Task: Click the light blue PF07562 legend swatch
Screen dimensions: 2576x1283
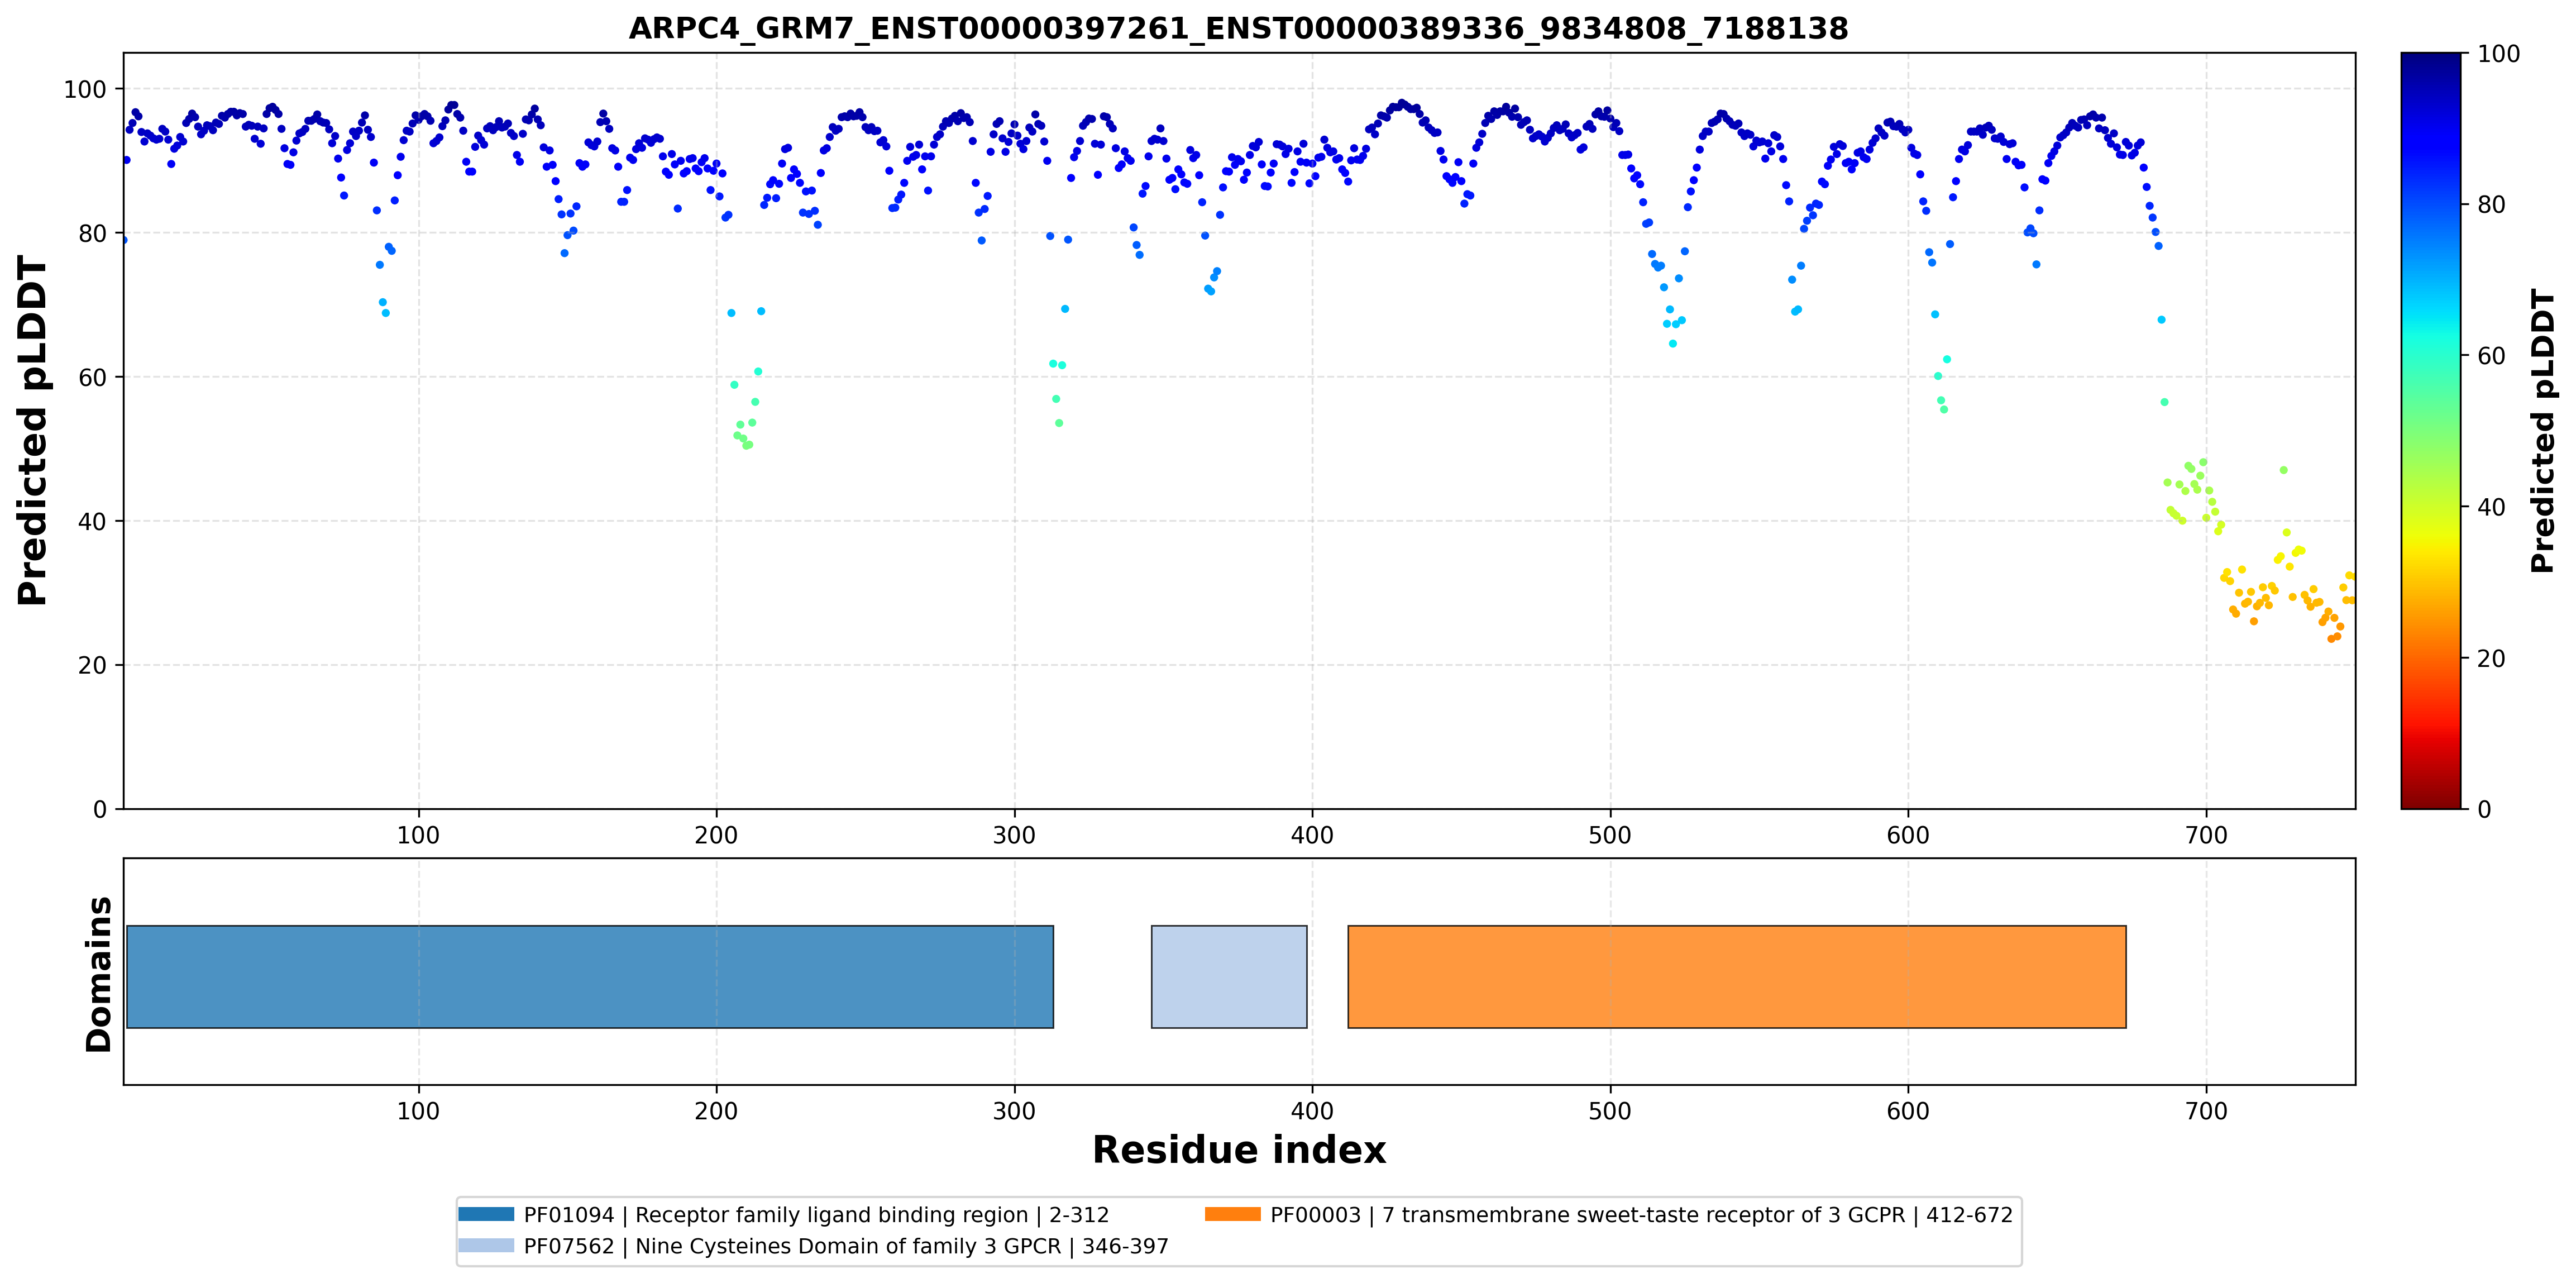Action: (486, 1246)
